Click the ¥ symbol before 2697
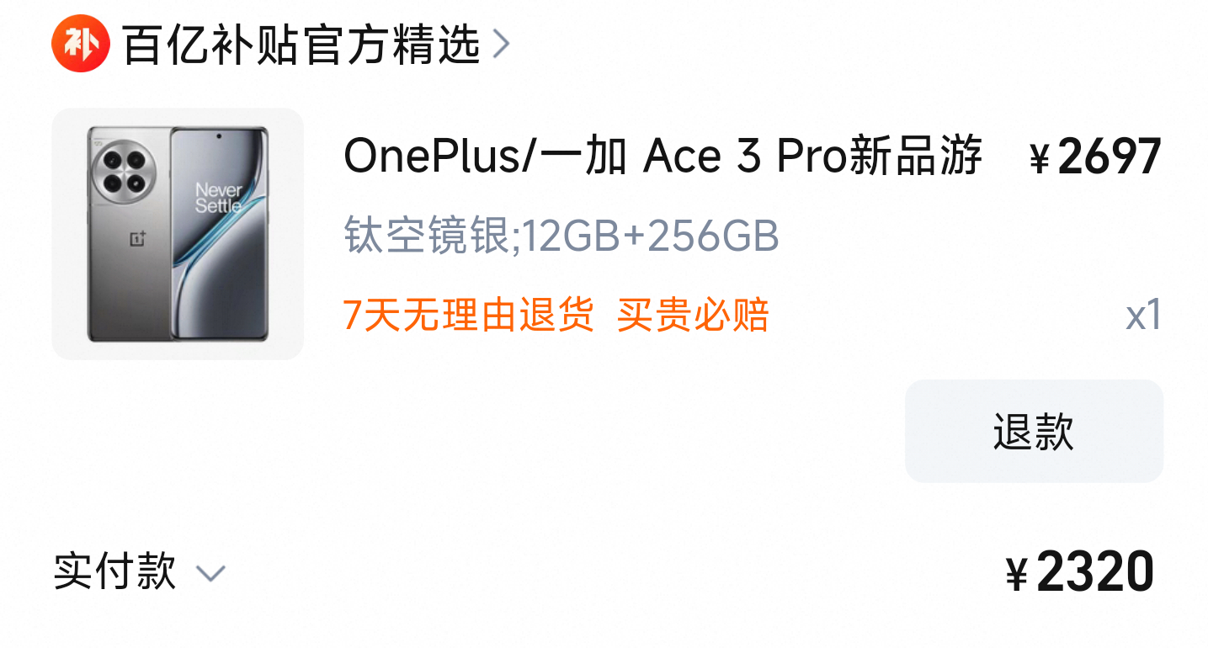1208x648 pixels. point(1040,159)
